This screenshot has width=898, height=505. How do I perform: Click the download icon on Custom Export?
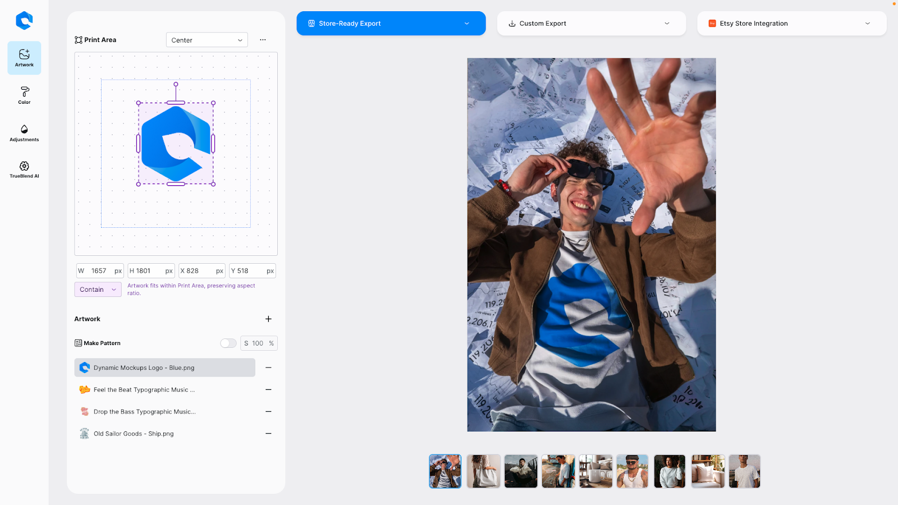512,23
